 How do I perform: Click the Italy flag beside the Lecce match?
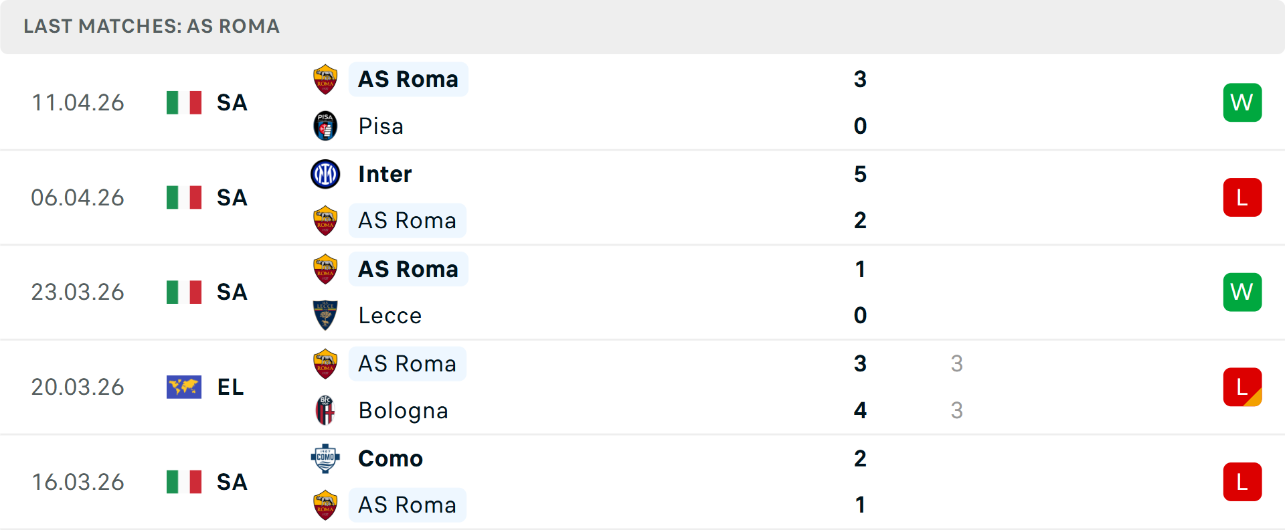184,292
